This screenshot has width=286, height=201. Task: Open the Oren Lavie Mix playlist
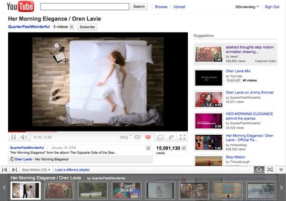238,71
